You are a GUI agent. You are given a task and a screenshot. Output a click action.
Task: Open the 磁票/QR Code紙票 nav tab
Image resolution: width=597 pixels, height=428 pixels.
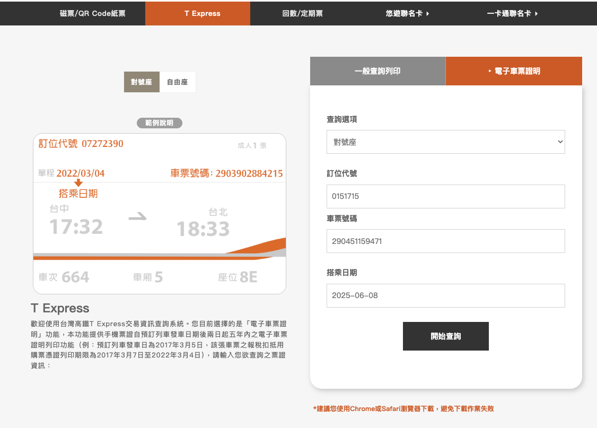(x=92, y=13)
